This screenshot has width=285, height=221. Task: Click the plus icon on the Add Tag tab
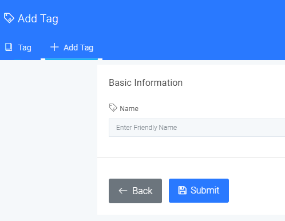[54, 47]
